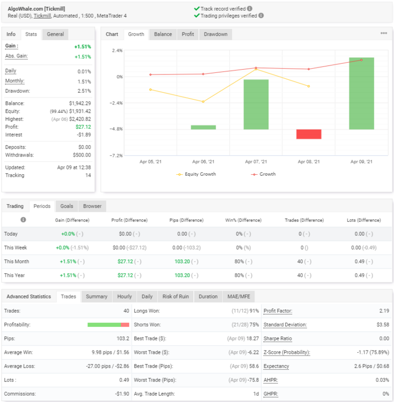
Task: Open the Balance chart tab
Action: [163, 34]
